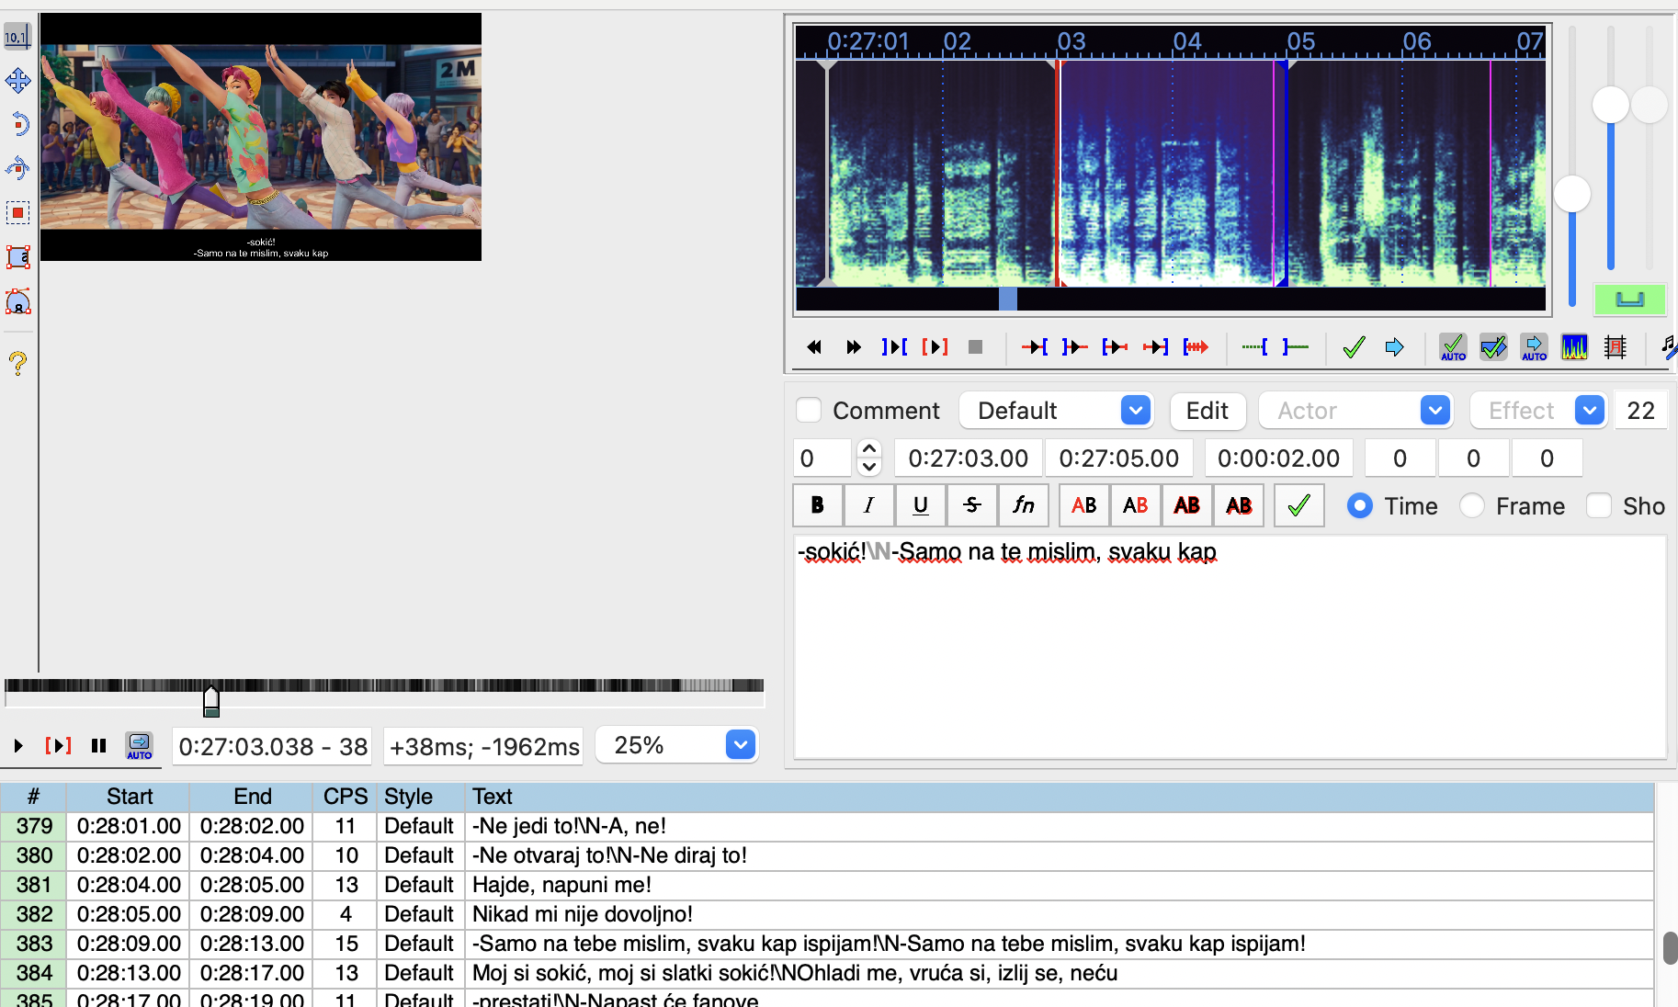The width and height of the screenshot is (1678, 1007).
Task: Click the Edit style button
Action: point(1207,411)
